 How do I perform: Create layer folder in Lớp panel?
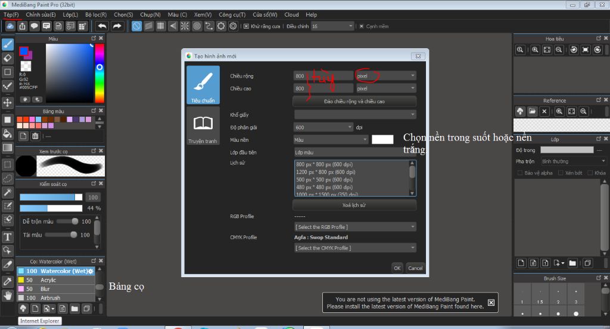point(572,263)
